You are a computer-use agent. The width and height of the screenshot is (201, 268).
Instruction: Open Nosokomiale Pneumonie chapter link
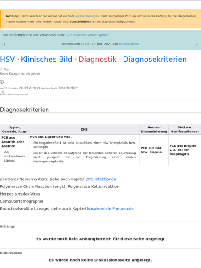[x=110, y=208]
